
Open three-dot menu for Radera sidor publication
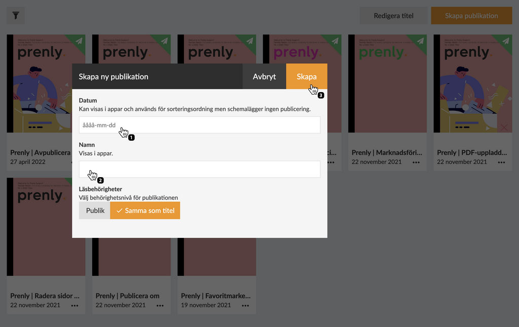[x=75, y=306]
